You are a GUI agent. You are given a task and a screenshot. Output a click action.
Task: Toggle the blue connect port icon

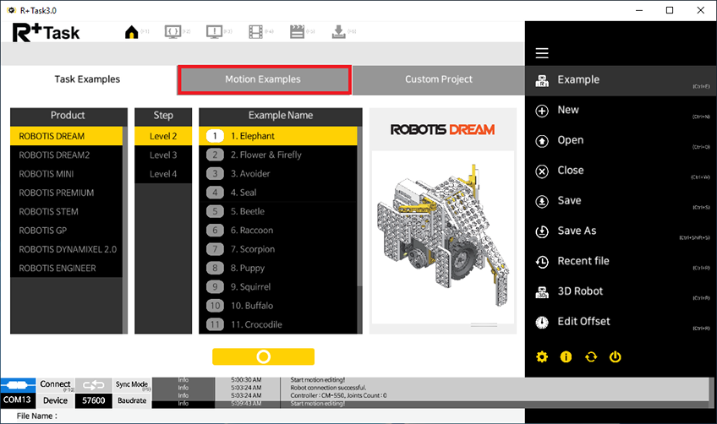tap(19, 385)
